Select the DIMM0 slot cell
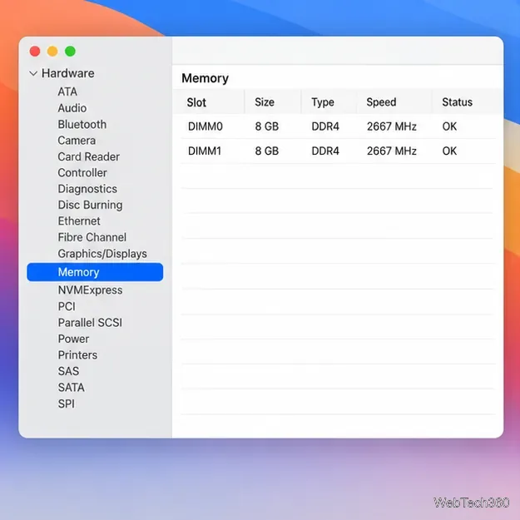 (x=205, y=126)
